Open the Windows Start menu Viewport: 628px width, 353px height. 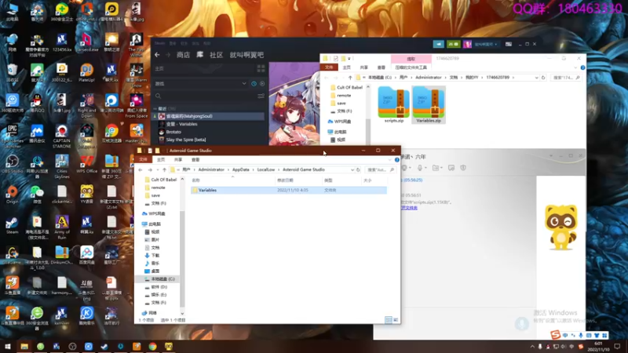pyautogui.click(x=8, y=347)
